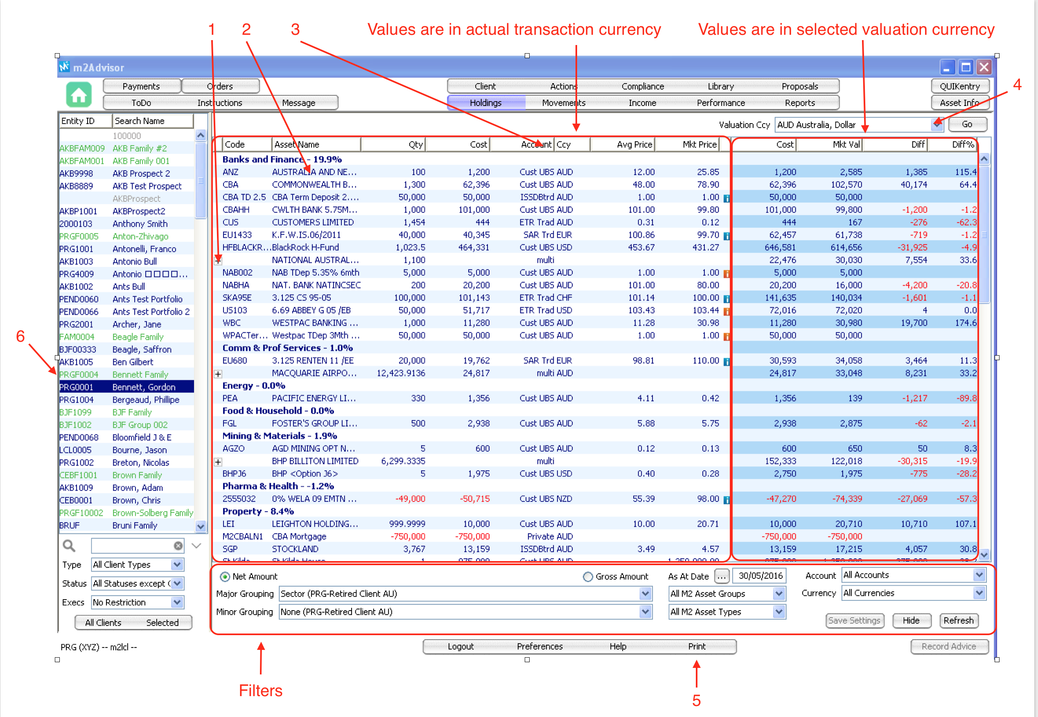The image size is (1038, 717).
Task: Click info icon beside K.F.W.IS.06/2011 price
Action: coord(726,235)
